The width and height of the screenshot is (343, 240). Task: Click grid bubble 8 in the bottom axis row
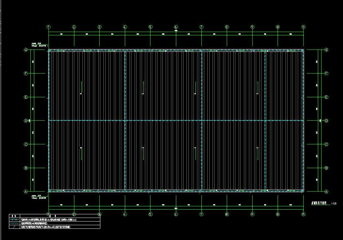coord(227,214)
